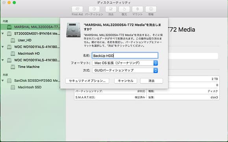Click the Macintosh SSD volume icon
Image resolution: width=228 pixels, height=142 pixels.
[13, 87]
